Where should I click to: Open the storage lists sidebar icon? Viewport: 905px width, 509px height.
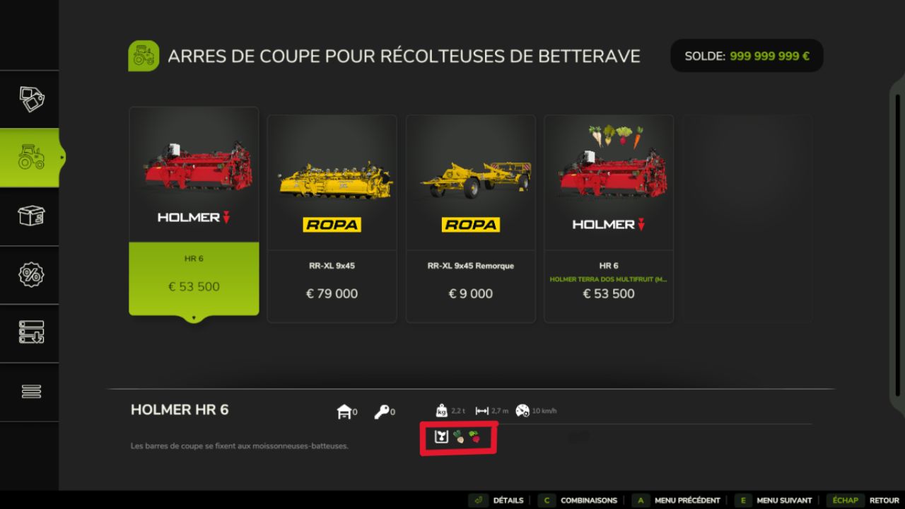(31, 332)
